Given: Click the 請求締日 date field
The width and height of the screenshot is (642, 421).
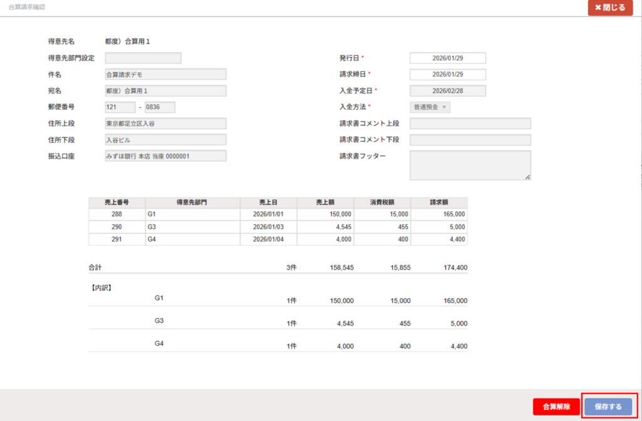Looking at the screenshot, I should click(448, 75).
